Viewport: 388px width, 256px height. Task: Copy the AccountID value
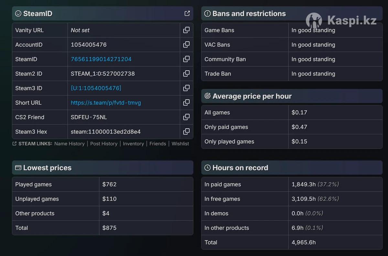[186, 45]
